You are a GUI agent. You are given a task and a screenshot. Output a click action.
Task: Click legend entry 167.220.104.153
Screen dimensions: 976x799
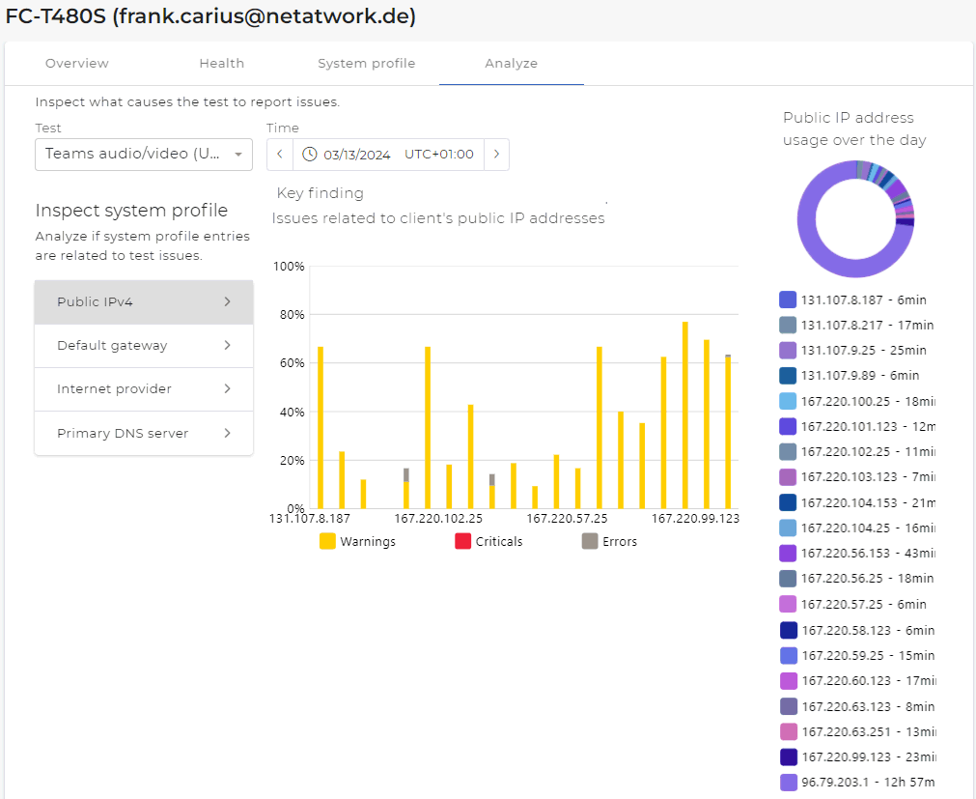tap(857, 502)
